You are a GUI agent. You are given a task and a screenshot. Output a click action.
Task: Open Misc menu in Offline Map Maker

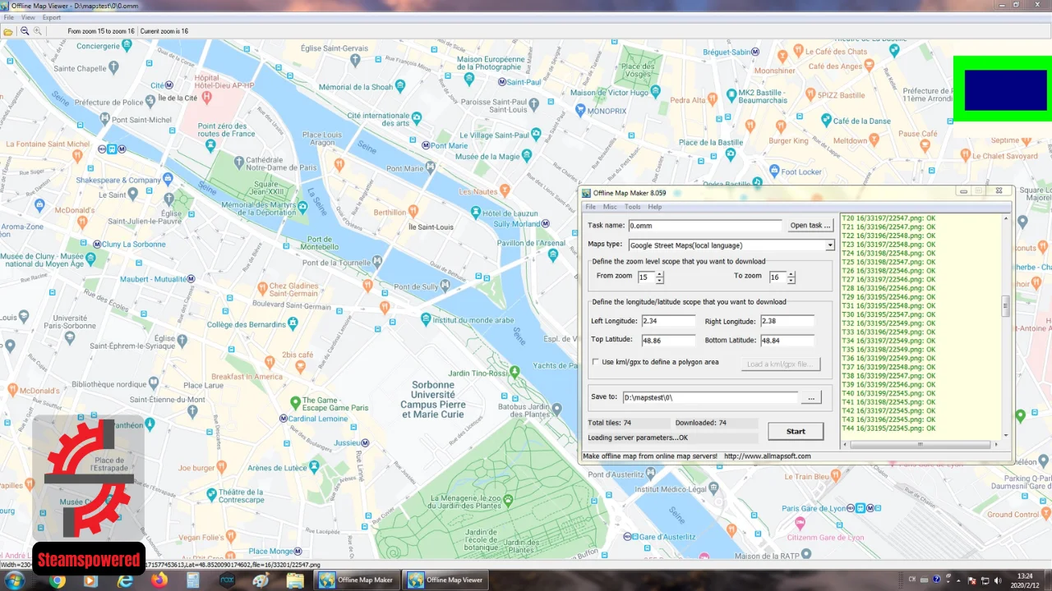tap(610, 207)
